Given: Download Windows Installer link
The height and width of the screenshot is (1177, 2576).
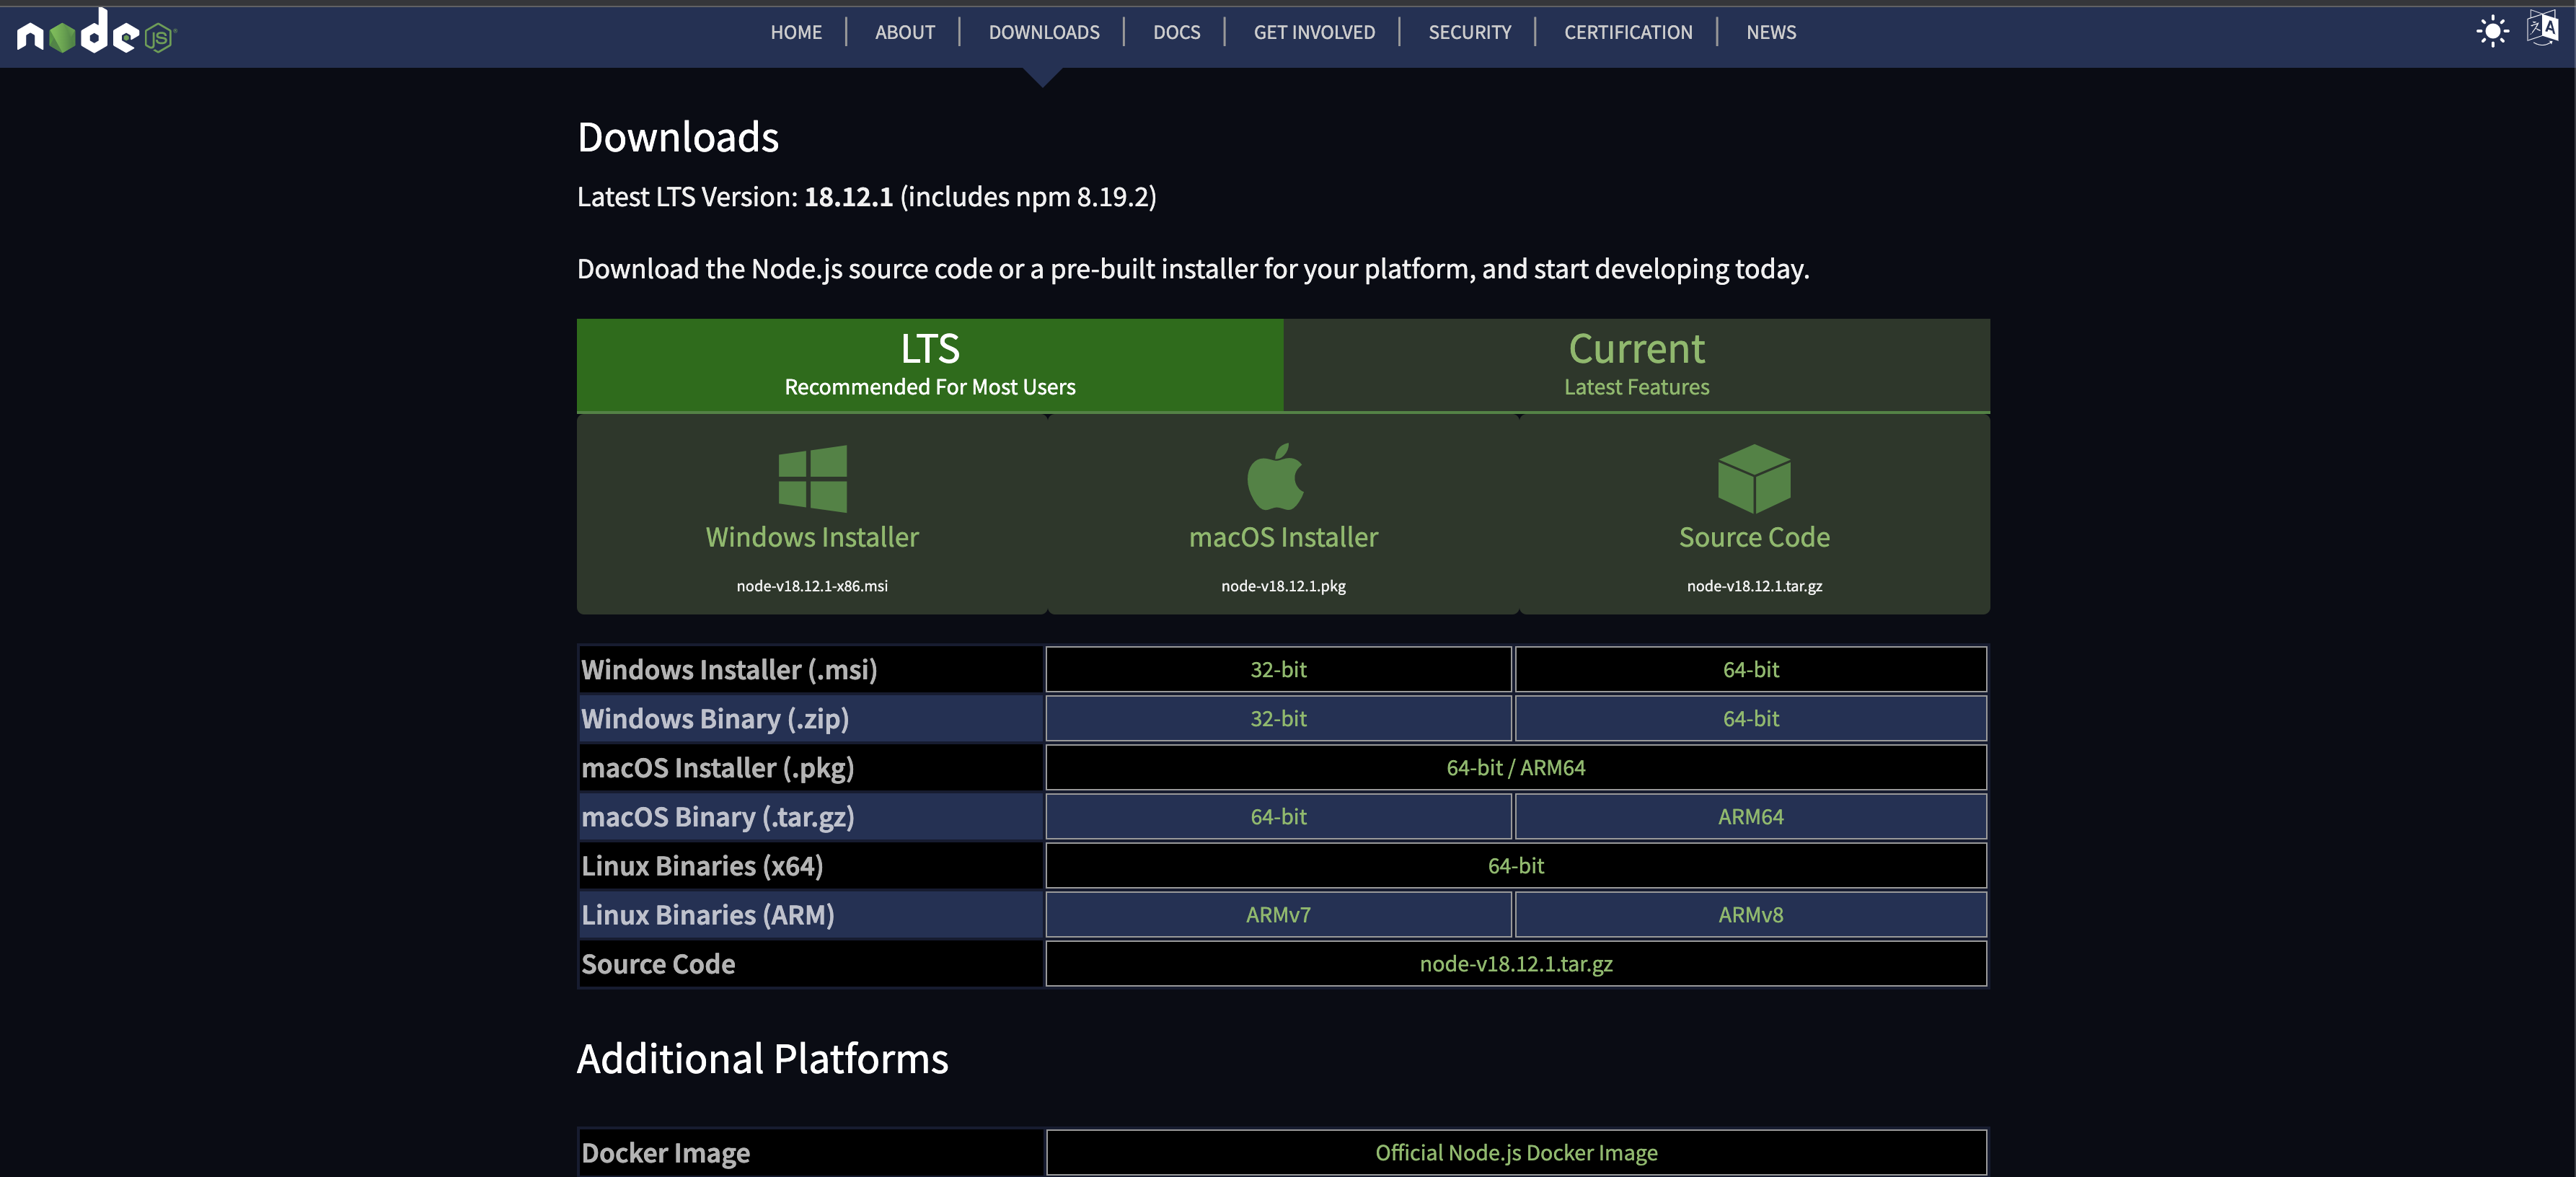Looking at the screenshot, I should tap(812, 537).
